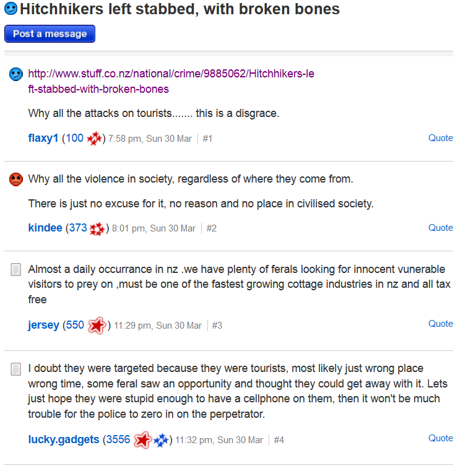Click the blue star badge beside lucky.gadgets' rating
The width and height of the screenshot is (463, 471).
pos(161,440)
